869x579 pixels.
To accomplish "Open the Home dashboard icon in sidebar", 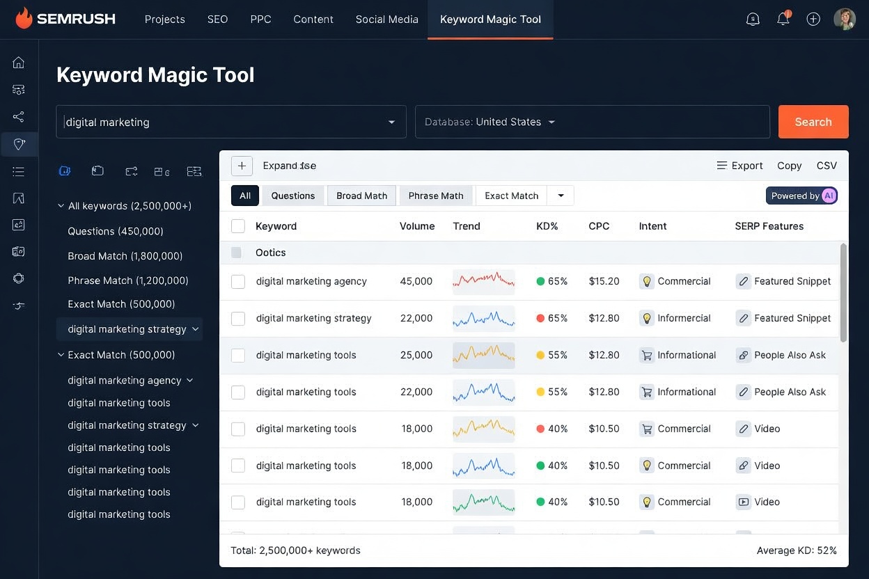I will tap(18, 62).
